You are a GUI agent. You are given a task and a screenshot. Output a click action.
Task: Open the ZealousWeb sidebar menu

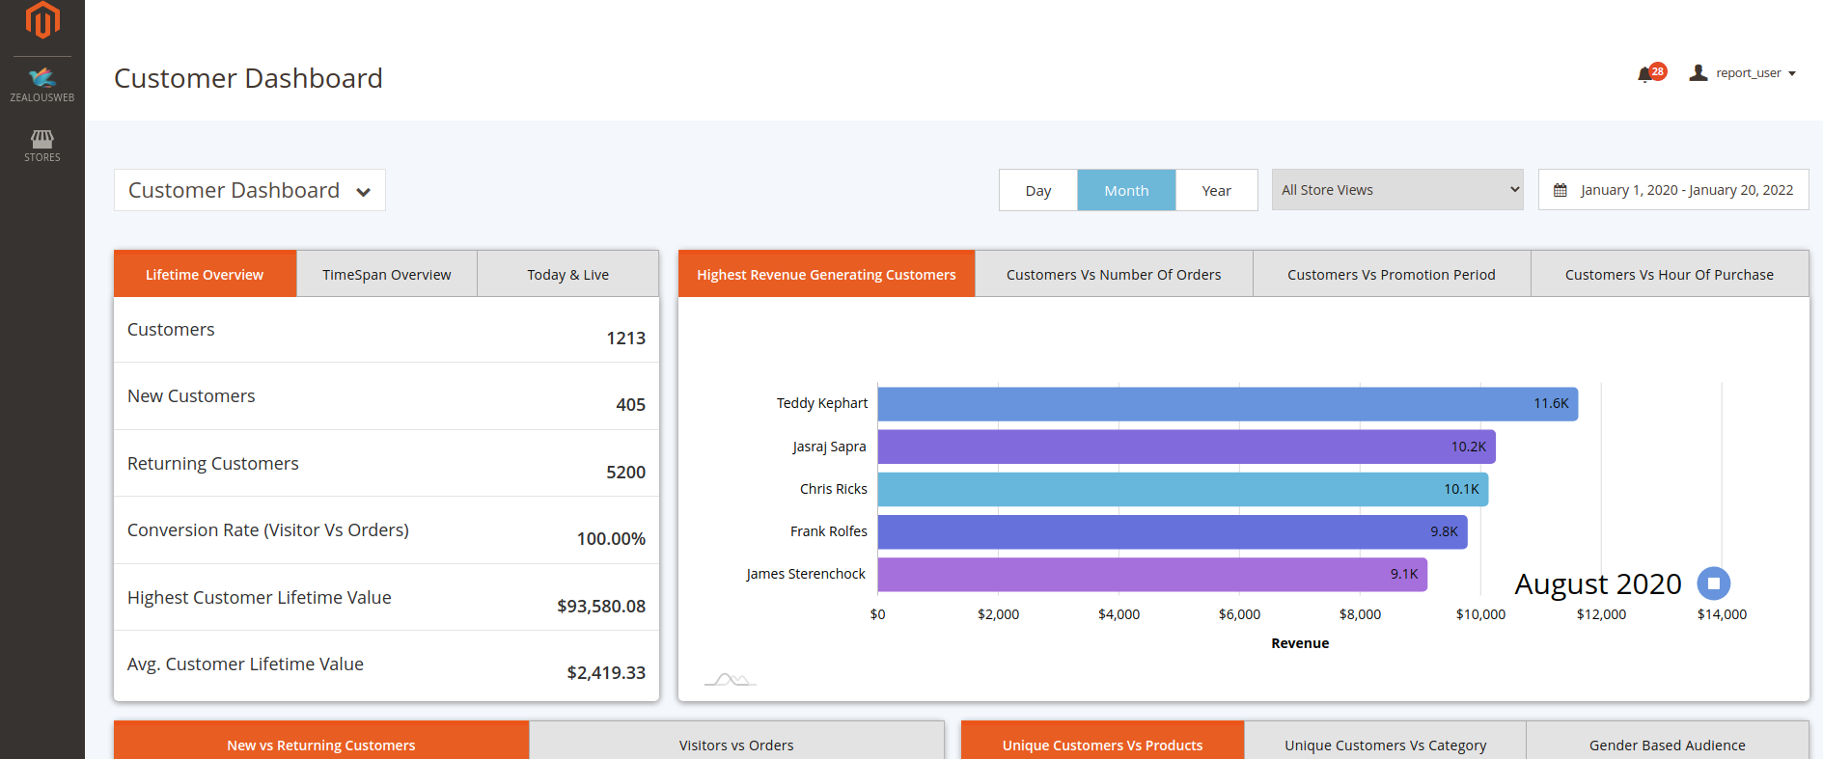click(x=42, y=84)
